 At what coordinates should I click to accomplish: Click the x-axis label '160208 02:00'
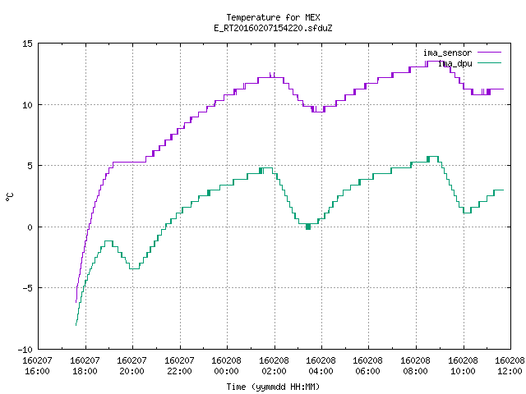coord(274,365)
